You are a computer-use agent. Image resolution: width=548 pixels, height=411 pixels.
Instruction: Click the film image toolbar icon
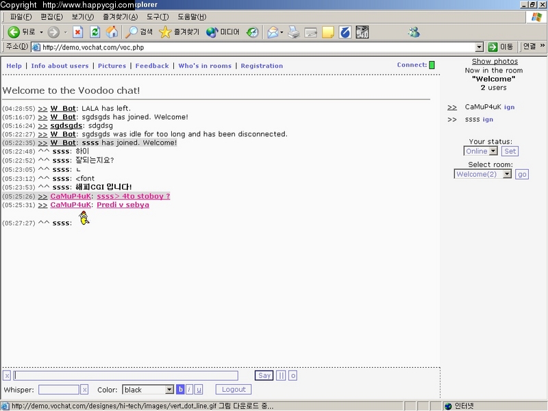362,32
